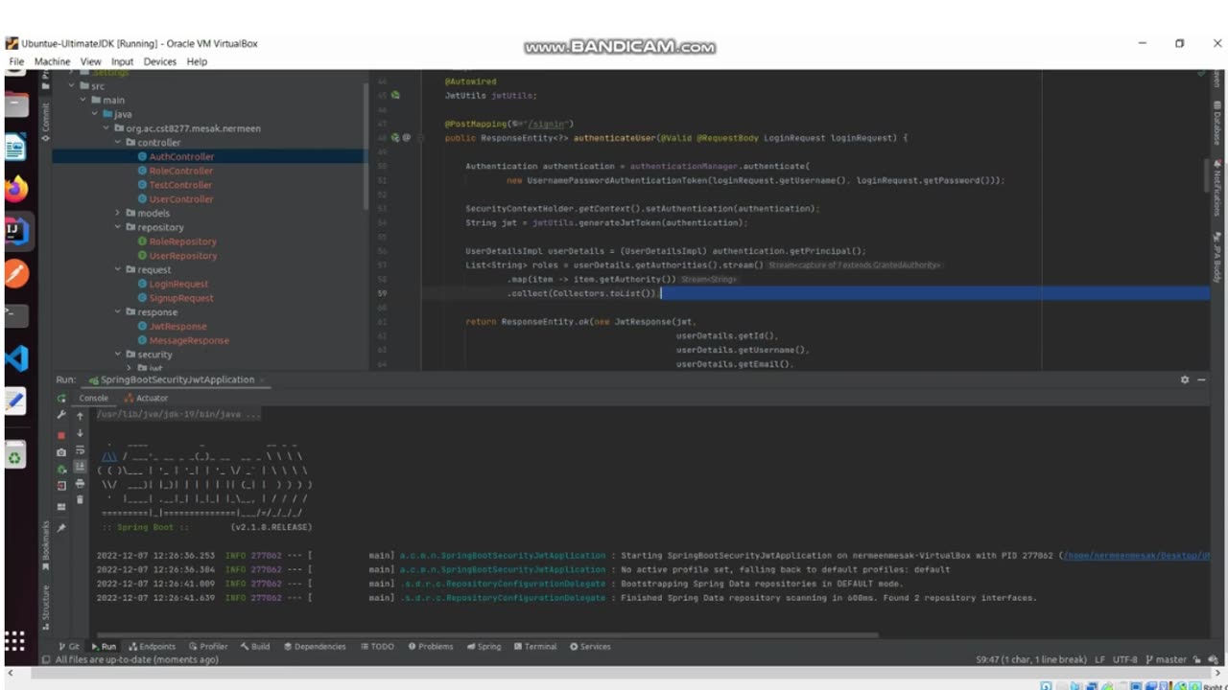The height and width of the screenshot is (690, 1228).
Task: Click the rerun application icon in Run panel
Action: click(61, 398)
